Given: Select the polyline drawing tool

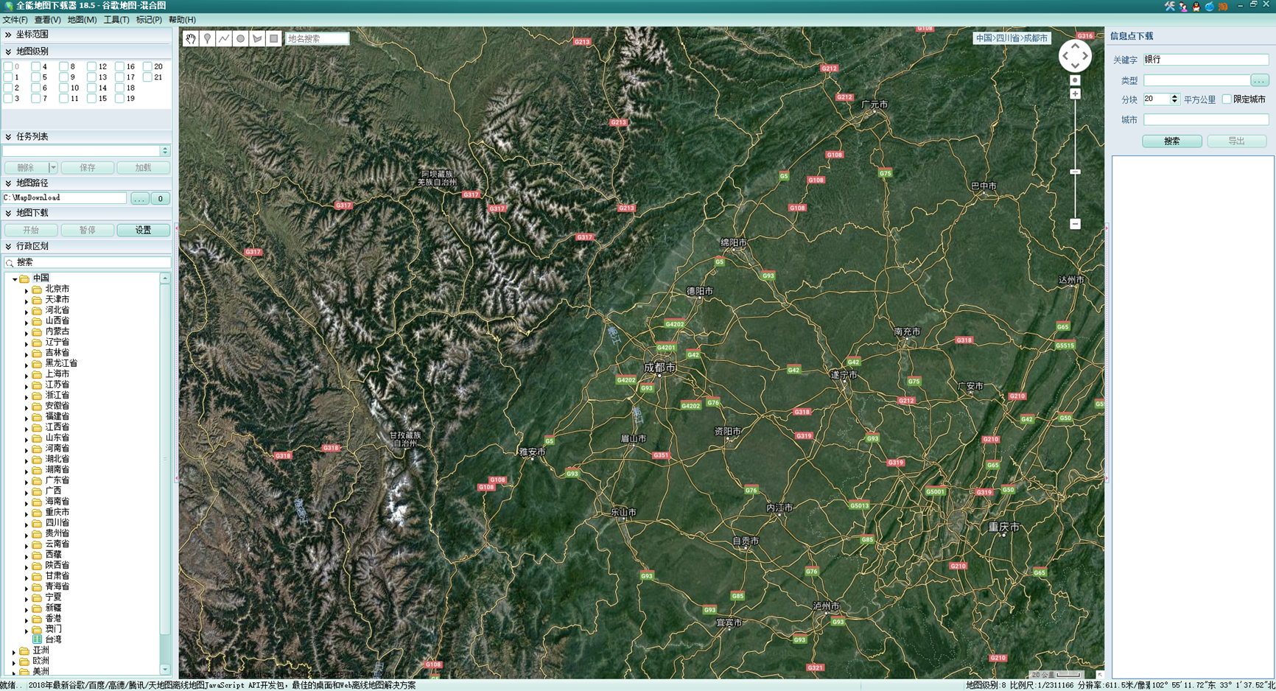Looking at the screenshot, I should (224, 38).
